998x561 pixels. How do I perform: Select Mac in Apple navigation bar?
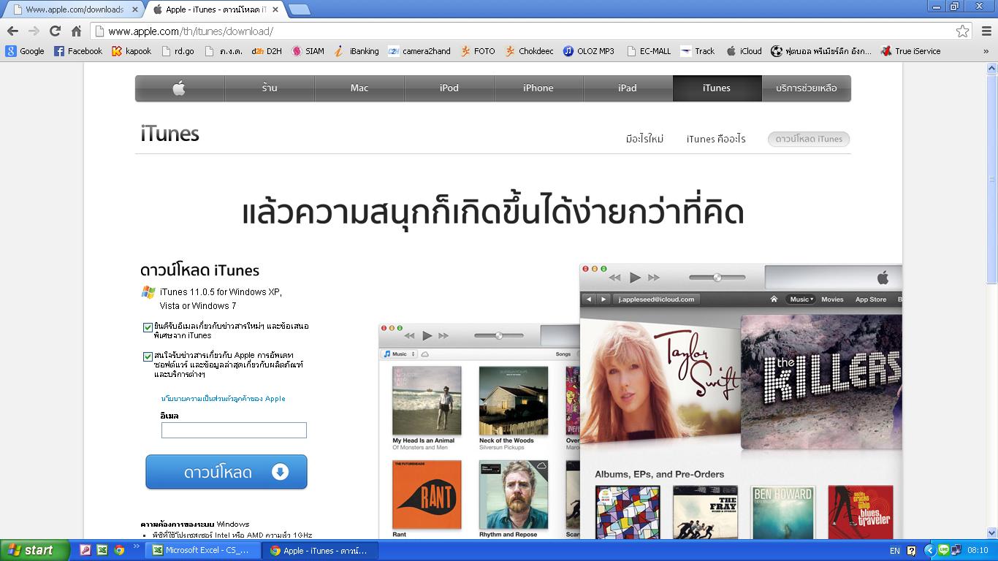click(x=359, y=88)
